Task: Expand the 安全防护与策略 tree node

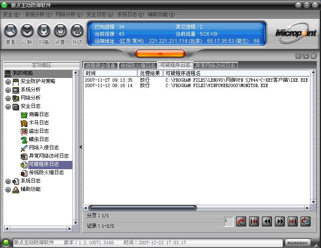Action: 8,82
